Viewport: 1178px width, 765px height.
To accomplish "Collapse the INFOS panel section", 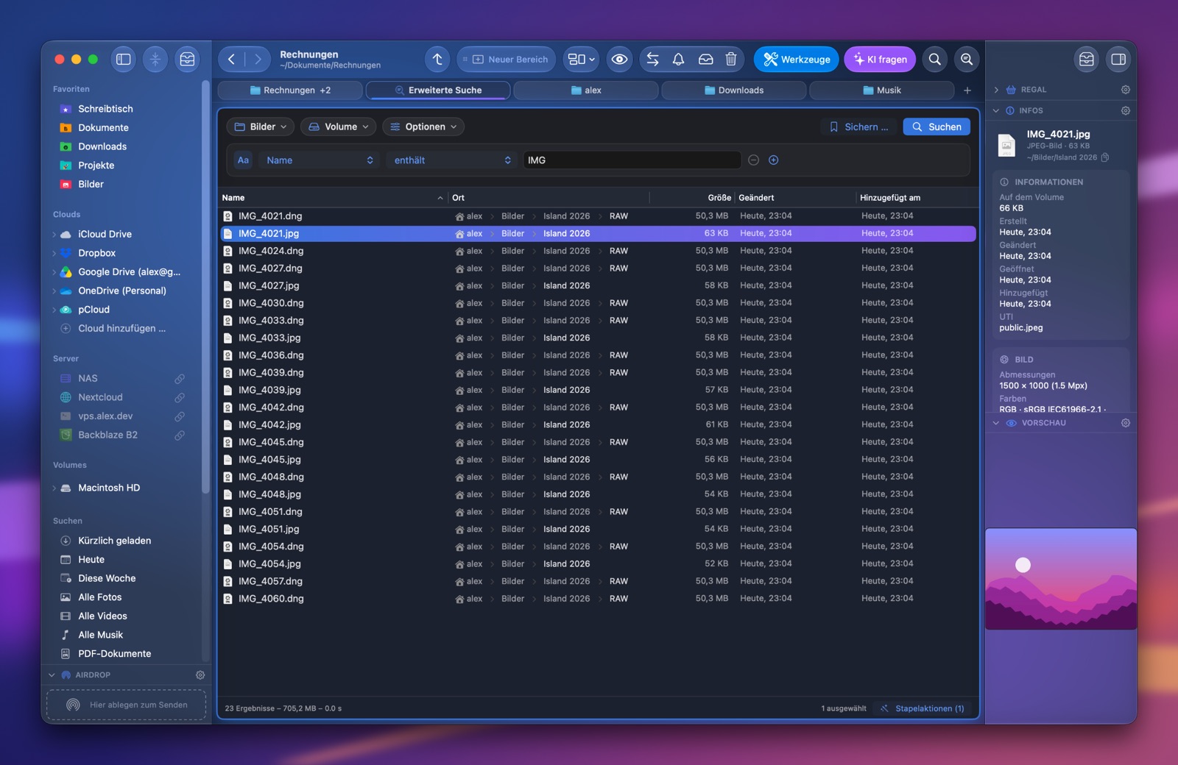I will [x=996, y=111].
